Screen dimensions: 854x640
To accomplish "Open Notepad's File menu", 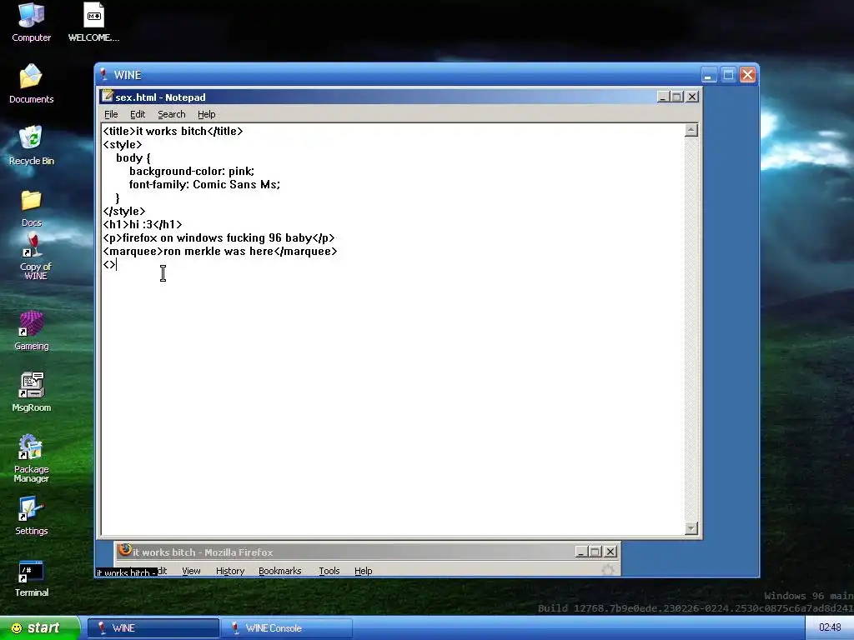I will click(x=111, y=114).
